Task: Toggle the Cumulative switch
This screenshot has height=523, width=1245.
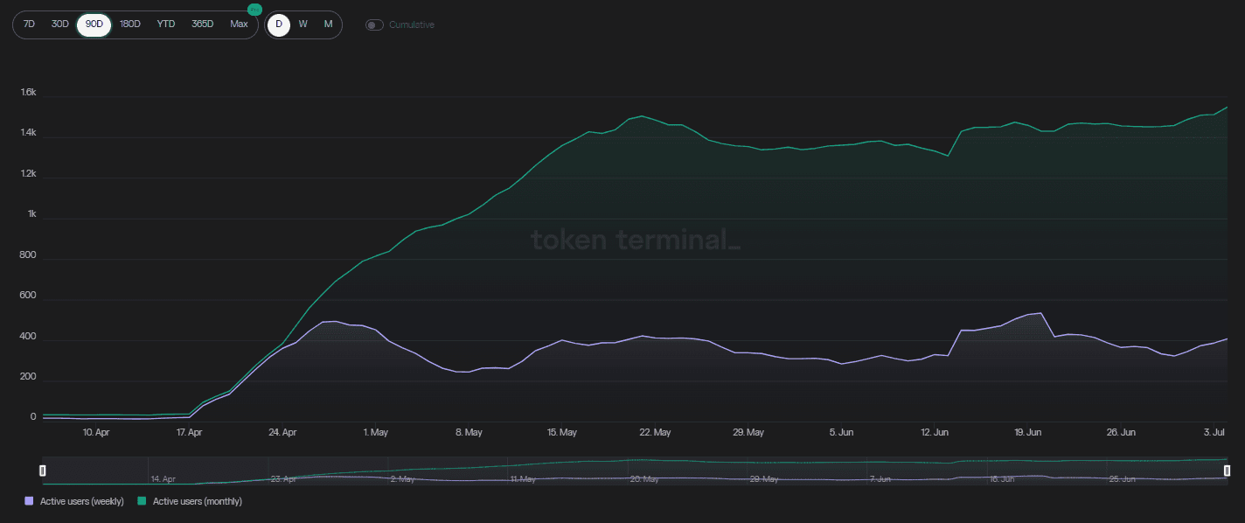Action: [x=374, y=24]
